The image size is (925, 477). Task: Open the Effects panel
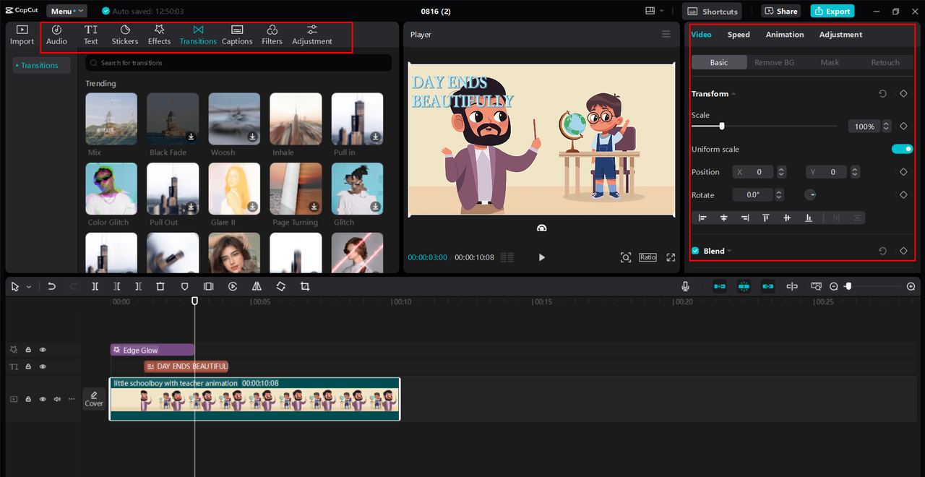[x=159, y=35]
